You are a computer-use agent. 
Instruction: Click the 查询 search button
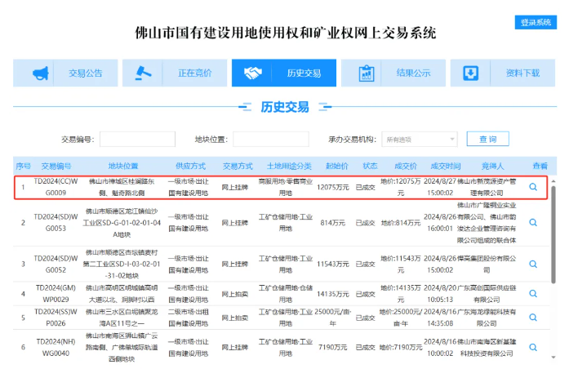pos(487,140)
